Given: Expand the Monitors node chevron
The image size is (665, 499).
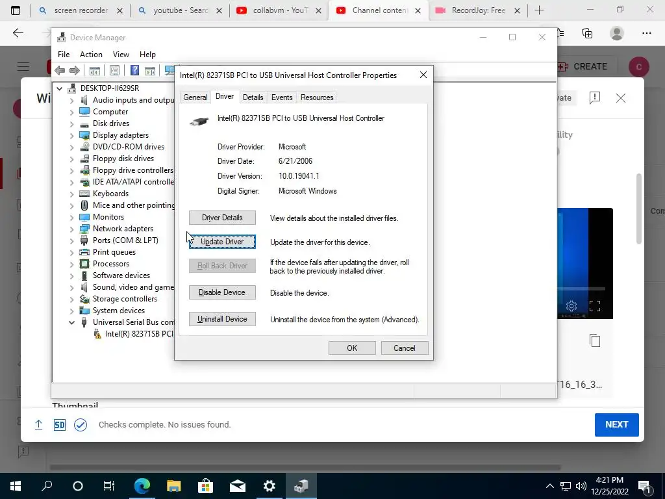Looking at the screenshot, I should point(71,217).
